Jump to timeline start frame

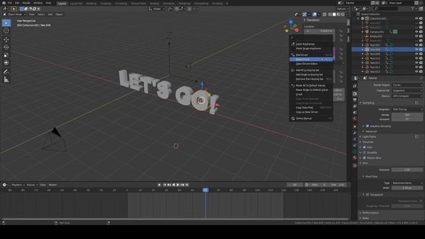click(x=165, y=185)
